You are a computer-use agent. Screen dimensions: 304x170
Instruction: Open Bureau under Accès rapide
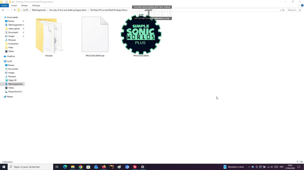[x=11, y=21]
